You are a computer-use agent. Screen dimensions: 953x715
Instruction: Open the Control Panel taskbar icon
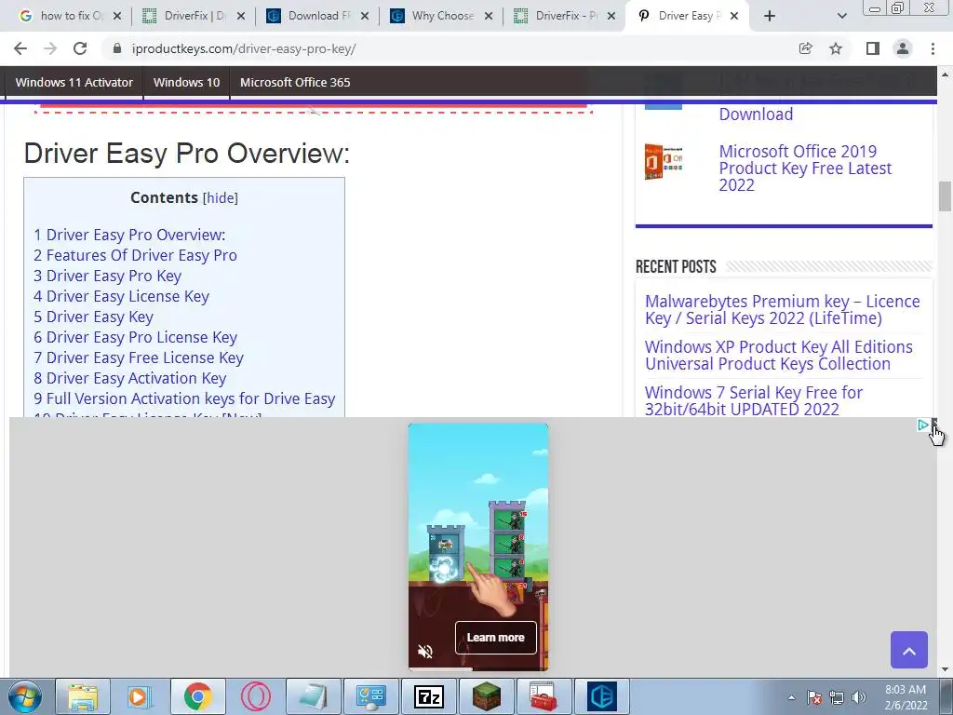point(370,696)
